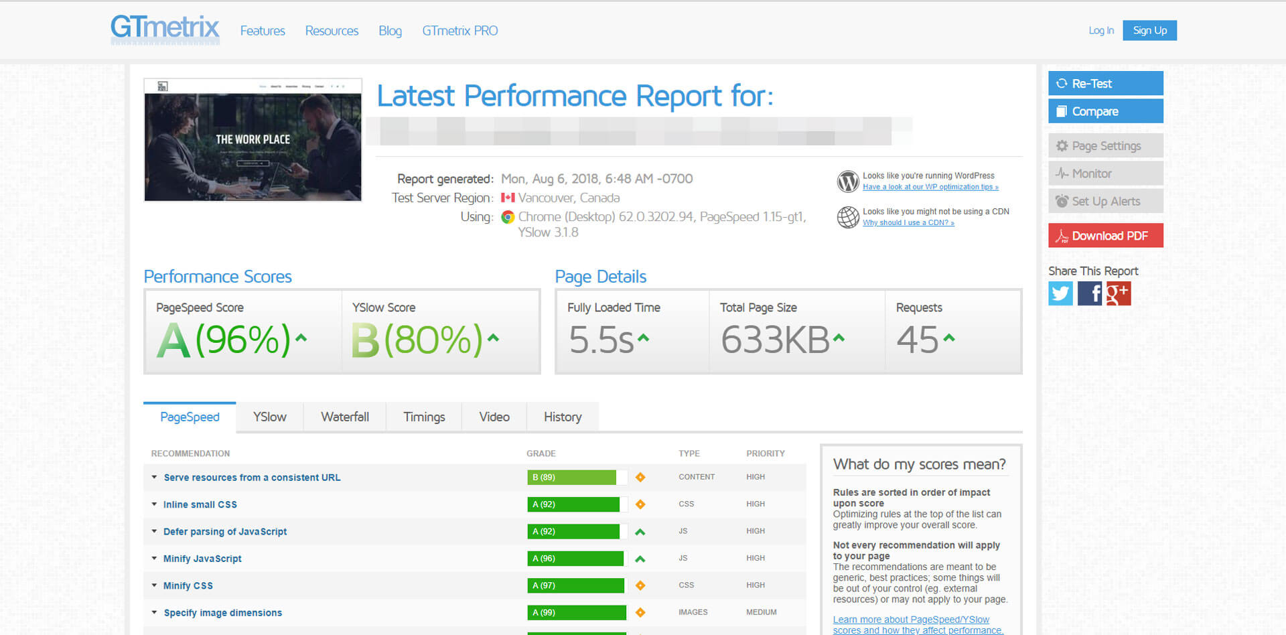Expand the Defer parsing of JavaScript recommendation
Viewport: 1286px width, 635px height.
tap(225, 531)
